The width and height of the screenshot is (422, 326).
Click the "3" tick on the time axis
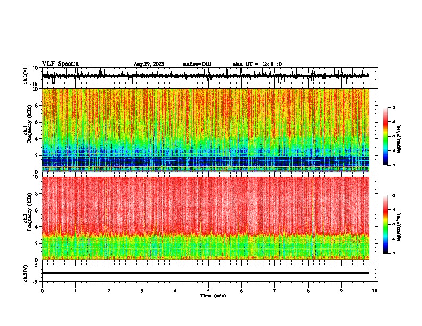[x=142, y=291]
